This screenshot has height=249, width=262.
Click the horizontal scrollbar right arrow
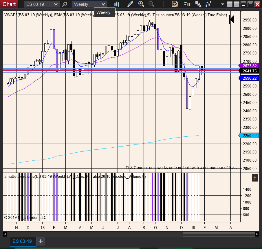257,234
